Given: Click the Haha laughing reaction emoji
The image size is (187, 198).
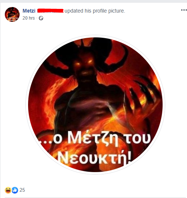Looking at the screenshot, I should click(x=8, y=190).
